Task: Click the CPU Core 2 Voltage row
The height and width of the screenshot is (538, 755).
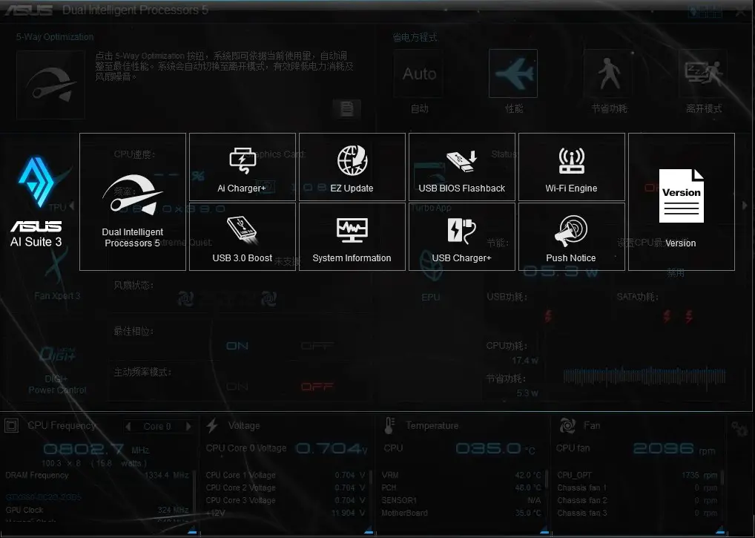Action: point(286,488)
